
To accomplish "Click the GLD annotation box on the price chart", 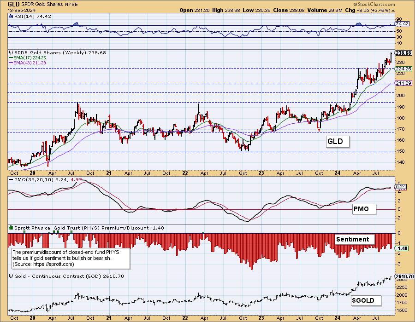I will pyautogui.click(x=338, y=142).
